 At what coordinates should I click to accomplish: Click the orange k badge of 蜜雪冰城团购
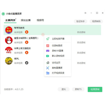click(27, 42)
